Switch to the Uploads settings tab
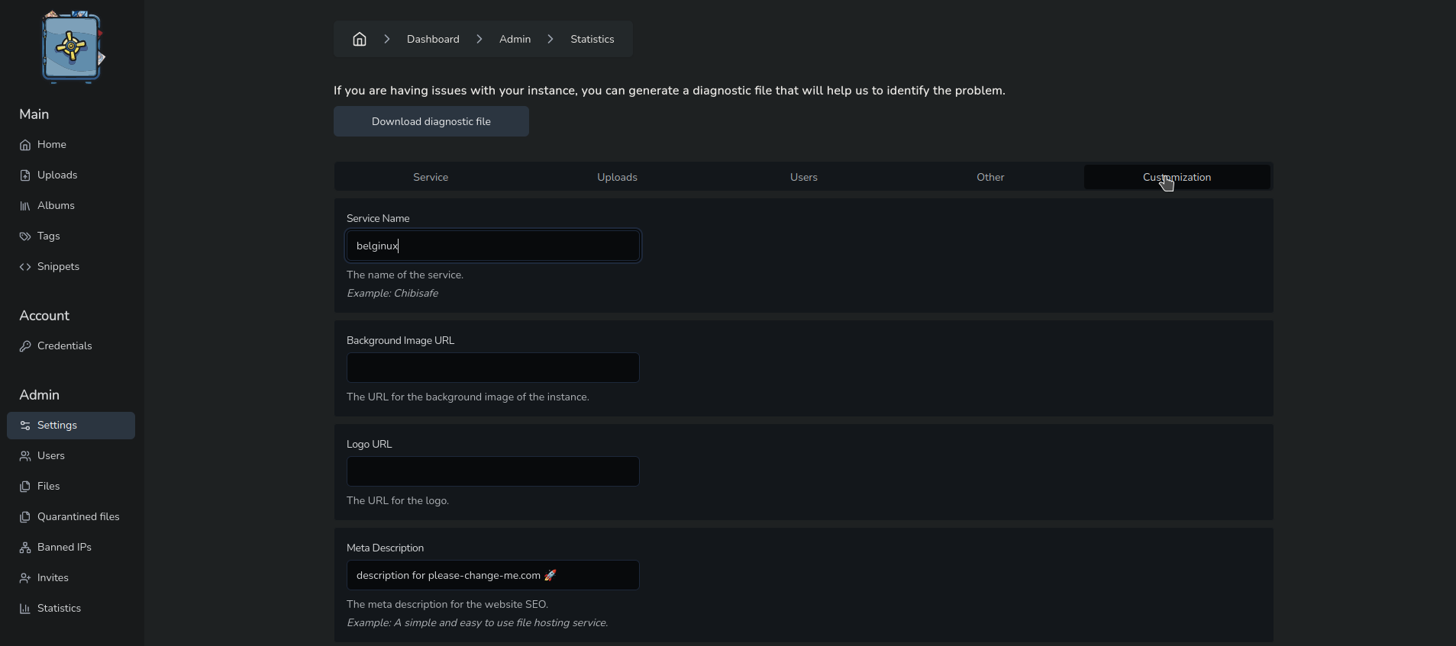Viewport: 1456px width, 646px height. click(617, 177)
